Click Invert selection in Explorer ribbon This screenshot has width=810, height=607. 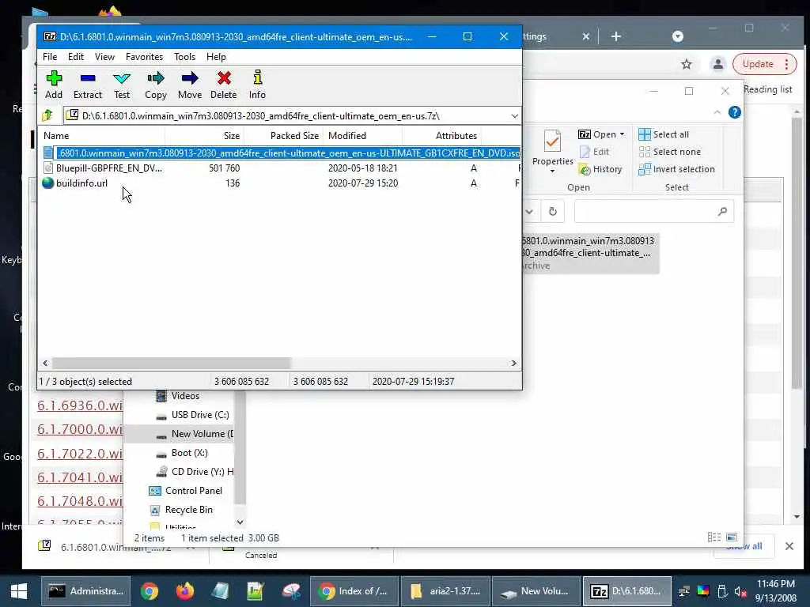[x=677, y=169]
